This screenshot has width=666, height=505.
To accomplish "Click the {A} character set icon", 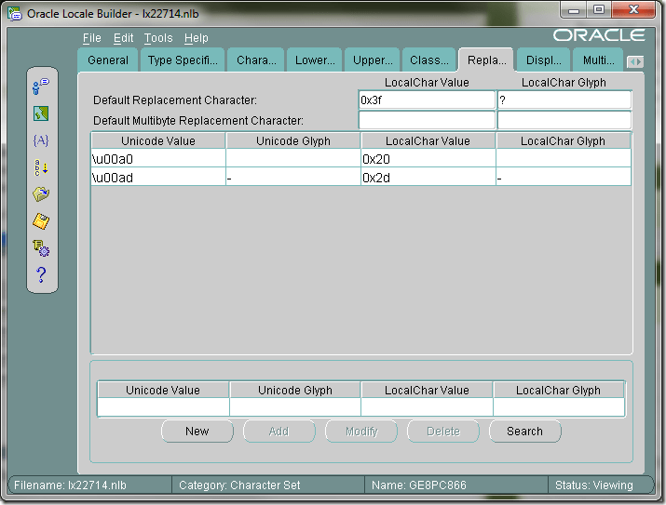I will click(41, 140).
